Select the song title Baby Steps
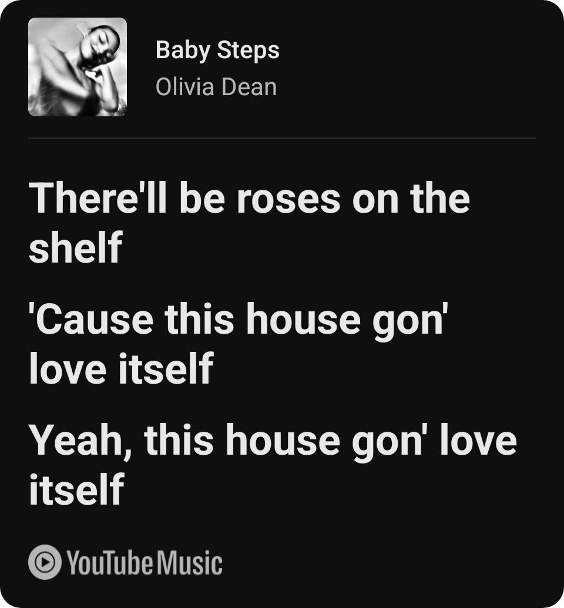Image resolution: width=564 pixels, height=608 pixels. tap(217, 51)
